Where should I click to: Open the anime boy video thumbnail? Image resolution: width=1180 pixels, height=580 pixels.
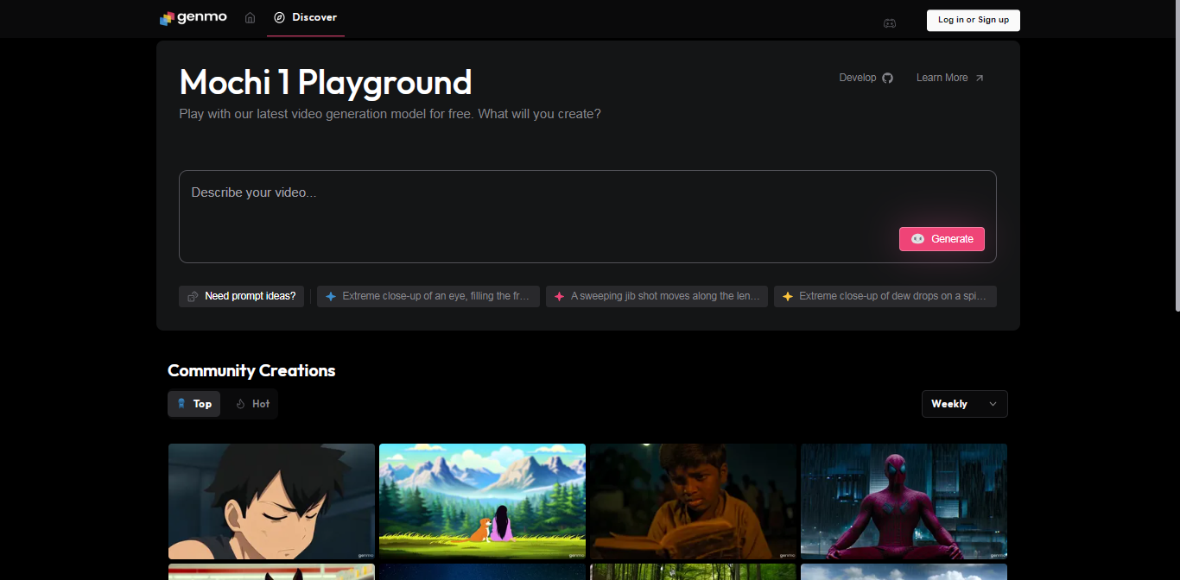pyautogui.click(x=271, y=501)
